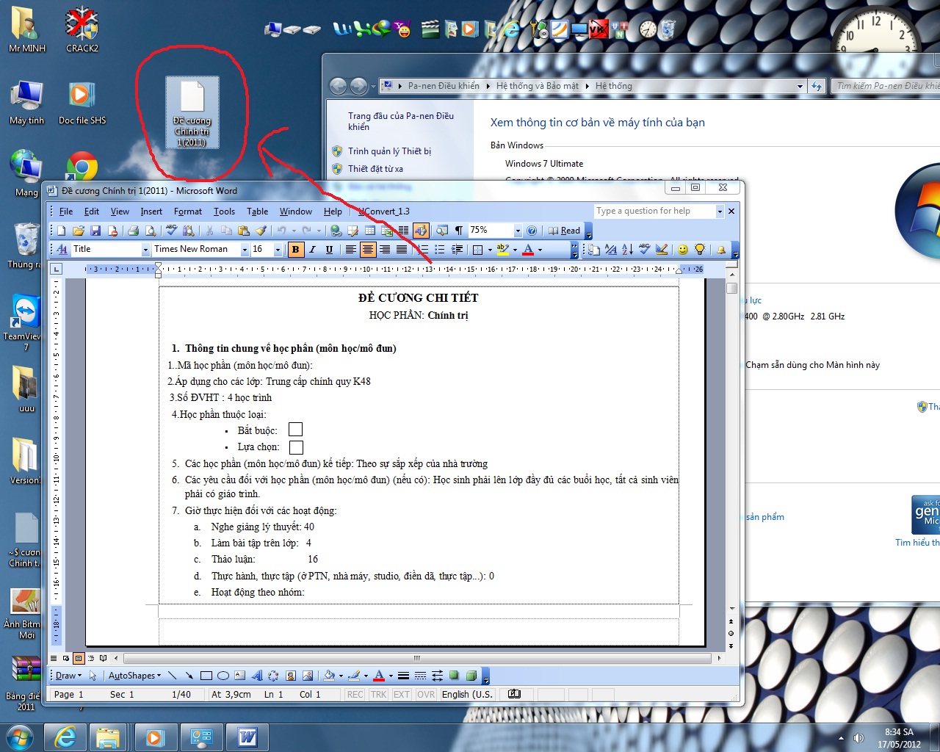
Task: Pick the Oval shape tool
Action: pyautogui.click(x=222, y=675)
